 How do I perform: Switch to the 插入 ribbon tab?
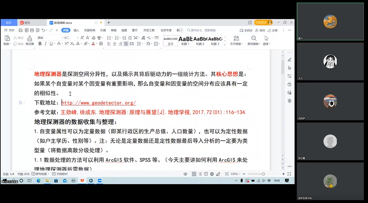[x=76, y=30]
